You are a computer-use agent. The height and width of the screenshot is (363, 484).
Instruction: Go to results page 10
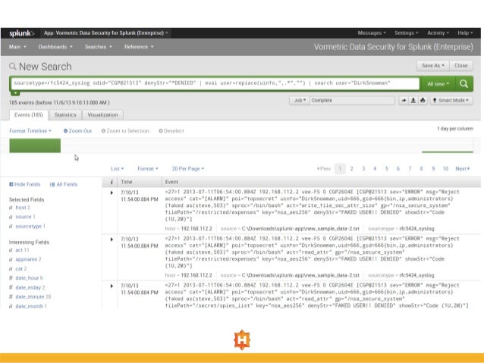445,169
